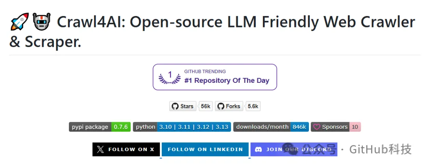This screenshot has width=425, height=166.
Task: Click the laurel wreath number 1 icon
Action: click(170, 77)
